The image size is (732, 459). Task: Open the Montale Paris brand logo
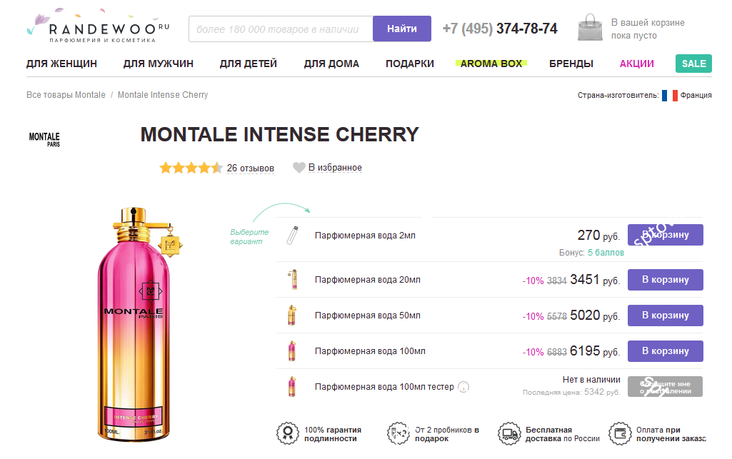[45, 139]
